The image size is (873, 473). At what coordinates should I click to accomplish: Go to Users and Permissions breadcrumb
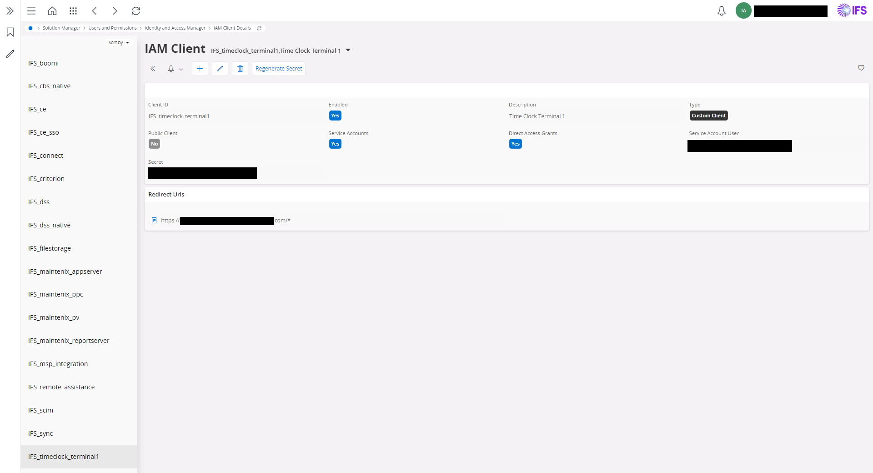tap(112, 28)
